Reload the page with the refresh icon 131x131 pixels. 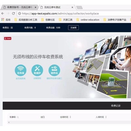point(13,13)
